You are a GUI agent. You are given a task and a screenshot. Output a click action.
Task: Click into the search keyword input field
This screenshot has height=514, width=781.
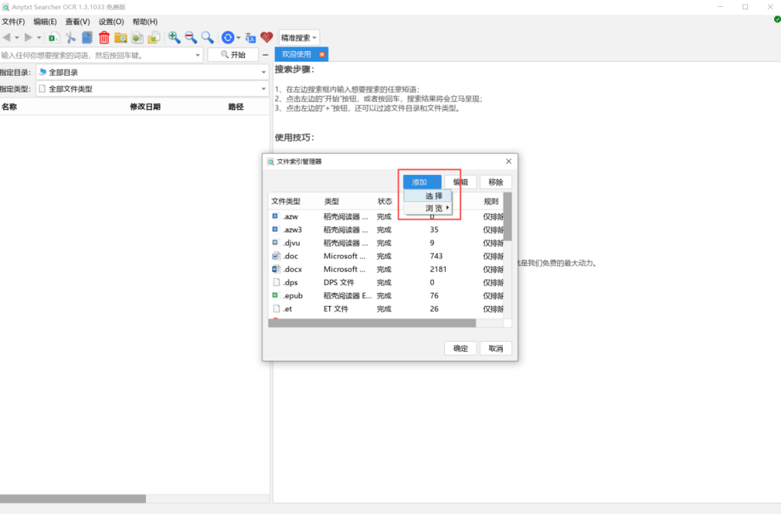[97, 55]
